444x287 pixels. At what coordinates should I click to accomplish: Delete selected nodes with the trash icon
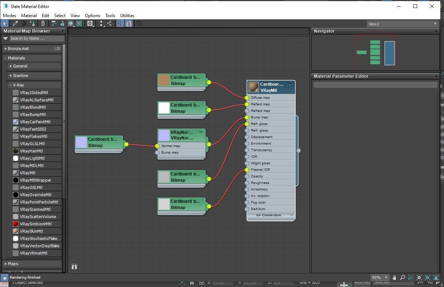pos(43,24)
